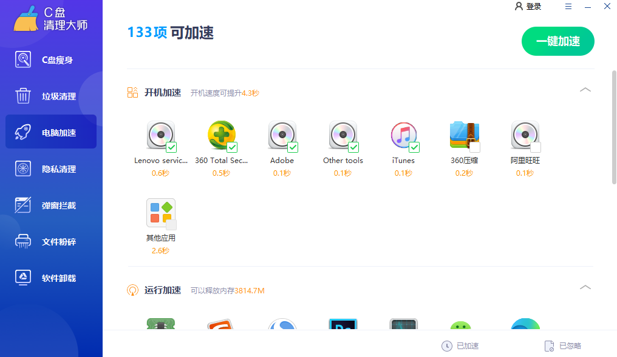Click the 360压缩 archive icon
This screenshot has width=617, height=357.
click(x=465, y=135)
